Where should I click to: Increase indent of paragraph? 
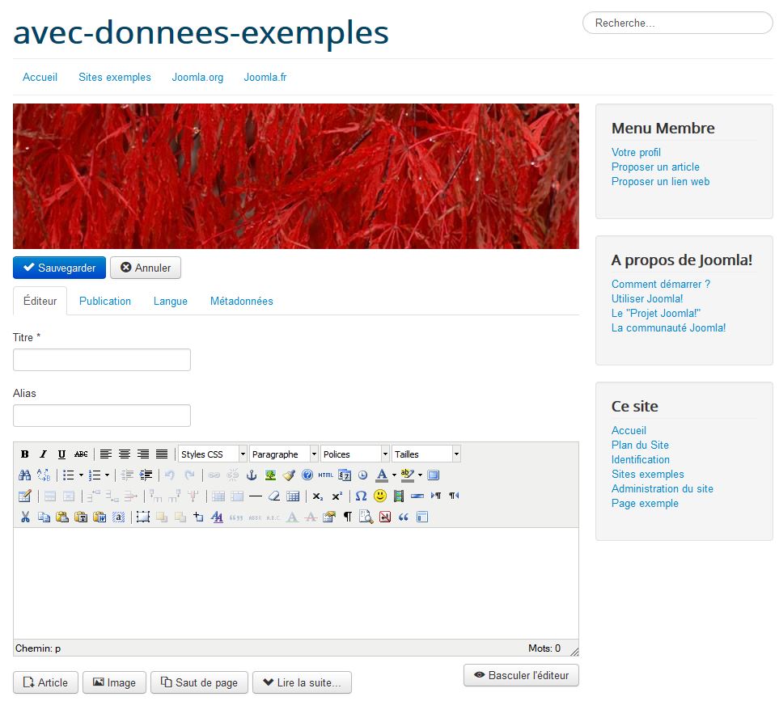tap(146, 475)
